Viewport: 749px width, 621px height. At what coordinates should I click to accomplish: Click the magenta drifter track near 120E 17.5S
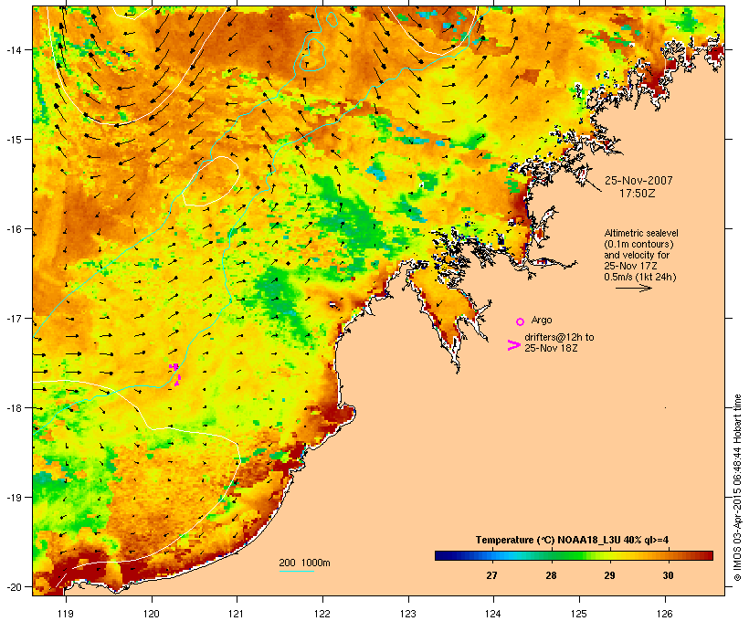pyautogui.click(x=175, y=374)
